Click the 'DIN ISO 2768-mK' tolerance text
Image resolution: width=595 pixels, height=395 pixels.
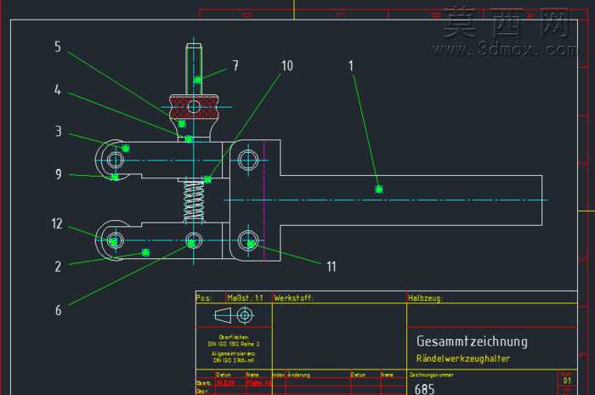[x=234, y=360]
